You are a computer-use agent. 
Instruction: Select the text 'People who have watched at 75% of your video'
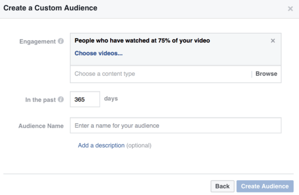tap(142, 41)
